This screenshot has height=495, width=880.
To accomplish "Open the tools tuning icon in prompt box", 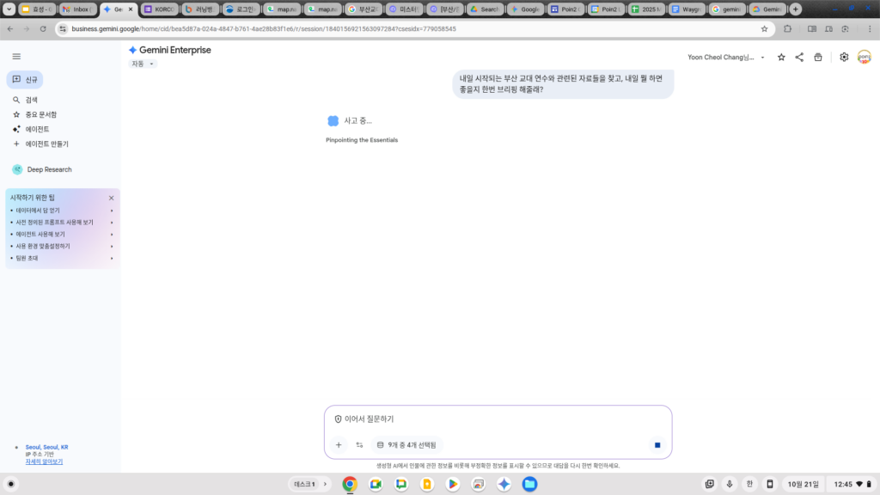I will [x=359, y=445].
